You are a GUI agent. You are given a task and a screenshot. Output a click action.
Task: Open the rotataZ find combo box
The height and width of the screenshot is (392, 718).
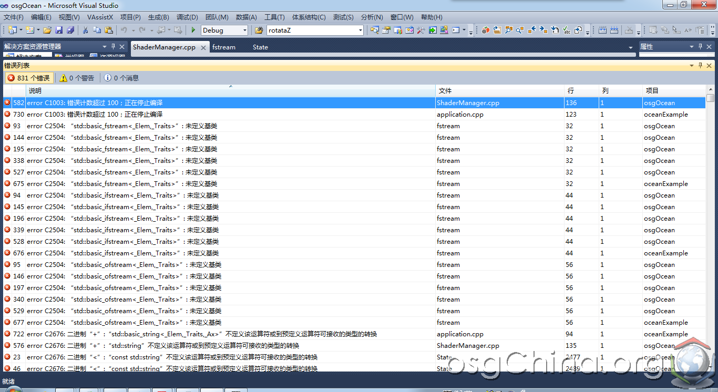[315, 30]
